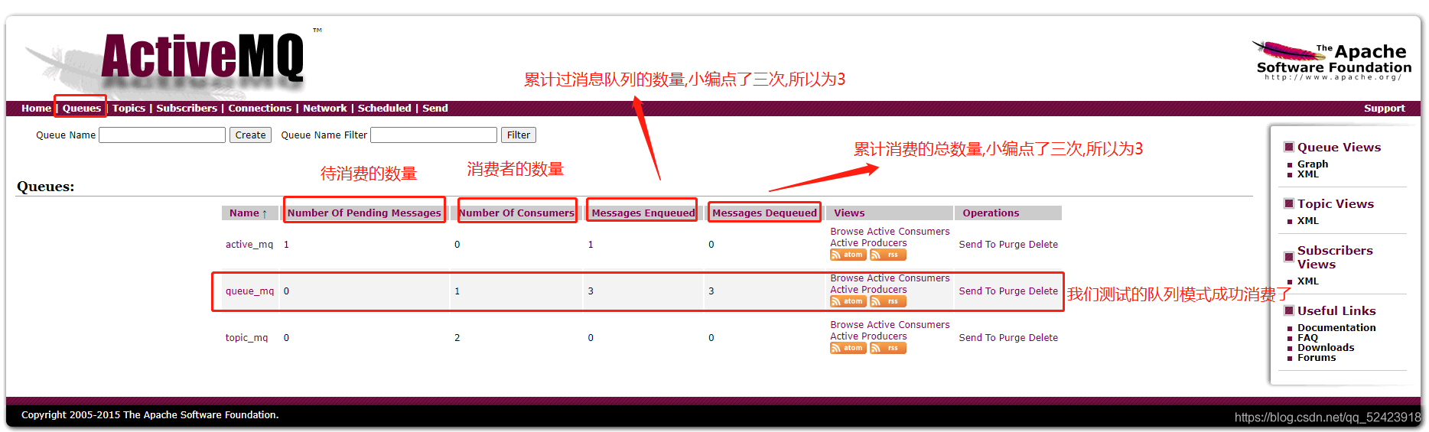
Task: Open atom feed for active_mq queue
Action: [x=848, y=255]
